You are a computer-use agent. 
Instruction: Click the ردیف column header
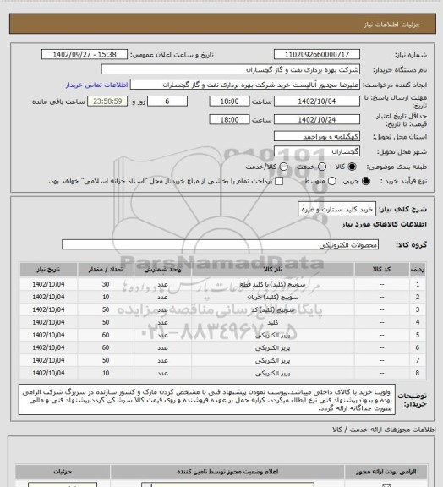point(418,269)
